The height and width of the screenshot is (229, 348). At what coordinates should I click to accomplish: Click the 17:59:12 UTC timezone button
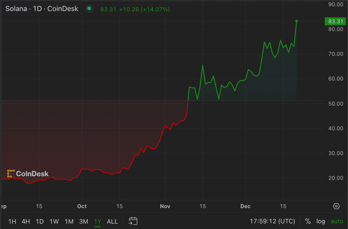[x=272, y=221]
